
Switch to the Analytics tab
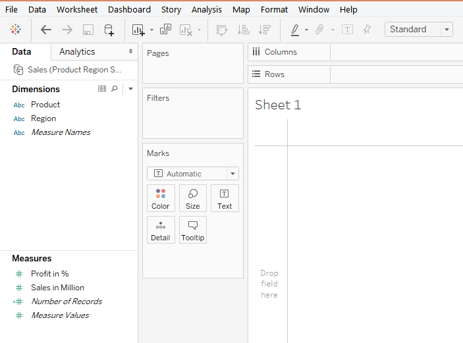pyautogui.click(x=77, y=51)
